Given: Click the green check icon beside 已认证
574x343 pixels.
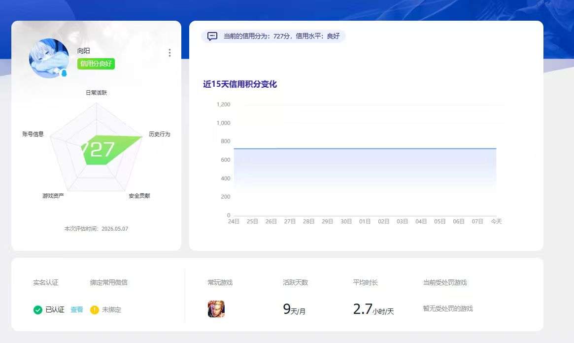Looking at the screenshot, I should point(38,309).
